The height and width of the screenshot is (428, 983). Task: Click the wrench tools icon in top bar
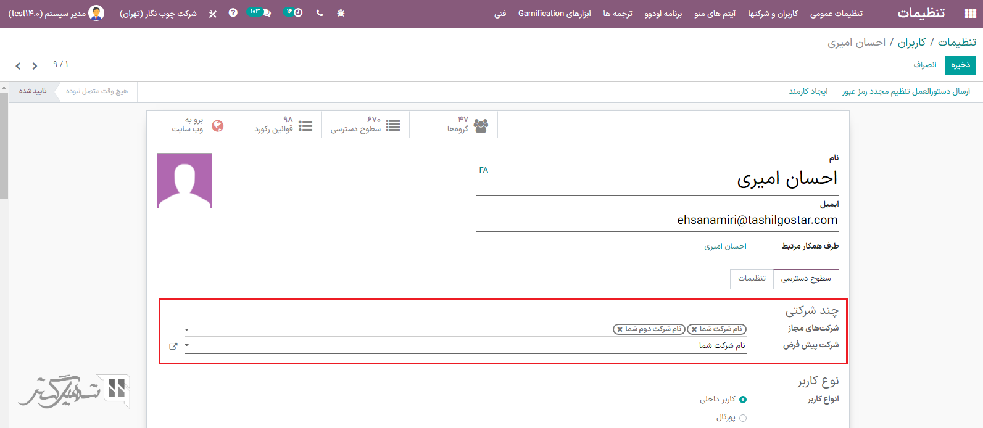213,14
